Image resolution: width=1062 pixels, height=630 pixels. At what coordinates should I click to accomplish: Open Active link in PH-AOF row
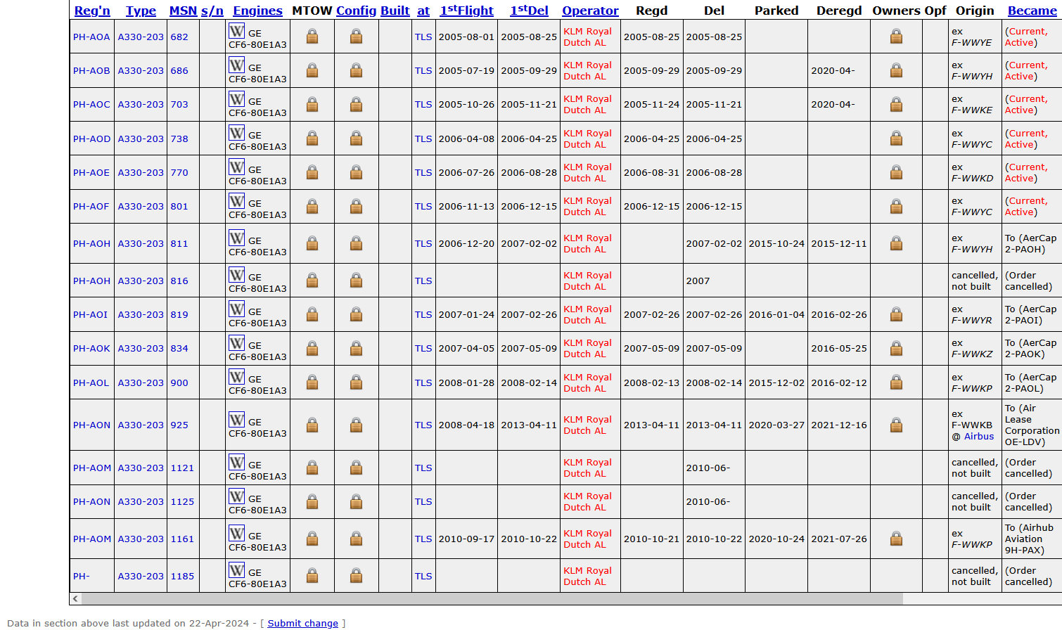pyautogui.click(x=1019, y=212)
